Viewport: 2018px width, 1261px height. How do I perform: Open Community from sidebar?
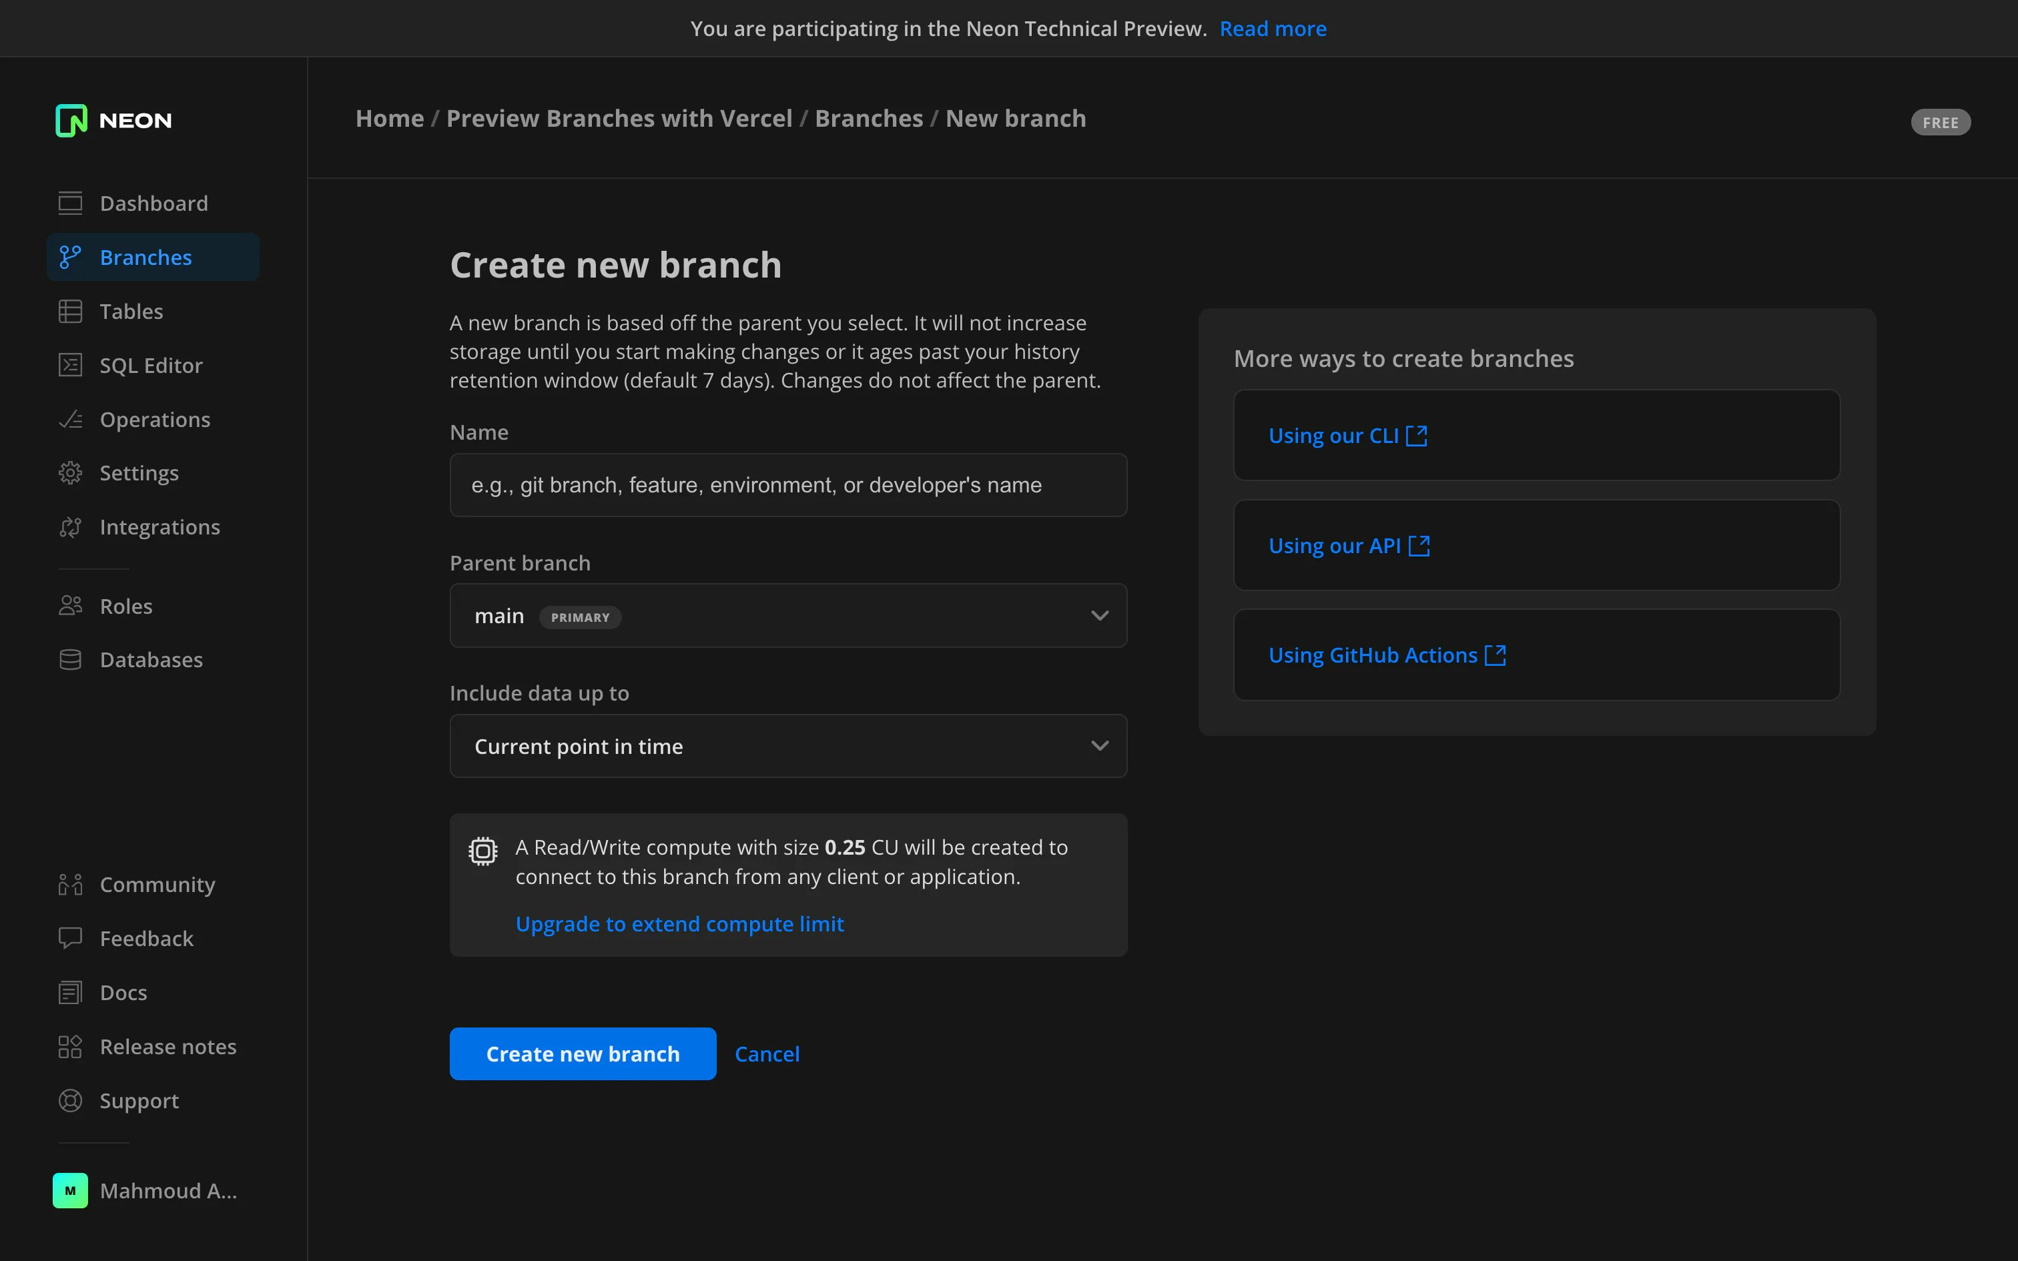(153, 885)
